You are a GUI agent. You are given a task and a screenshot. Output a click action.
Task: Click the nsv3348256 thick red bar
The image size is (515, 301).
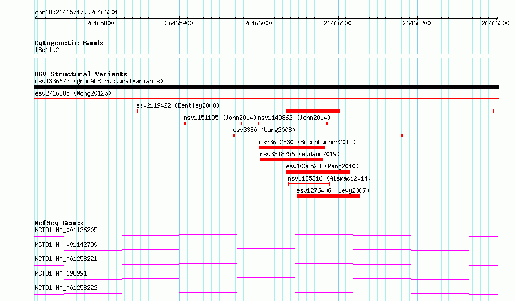(x=292, y=160)
